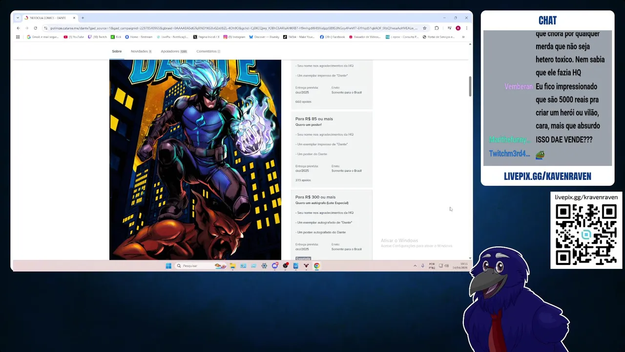The image size is (625, 352).
Task: Click the livepix.gg/kravenraven QR code
Action: tap(586, 234)
